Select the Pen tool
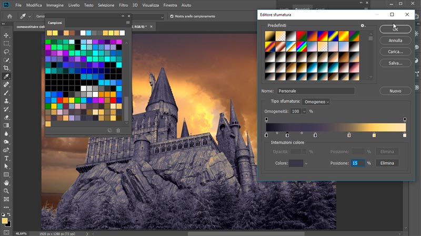Viewport: 421px width, 236px height. coord(6,150)
